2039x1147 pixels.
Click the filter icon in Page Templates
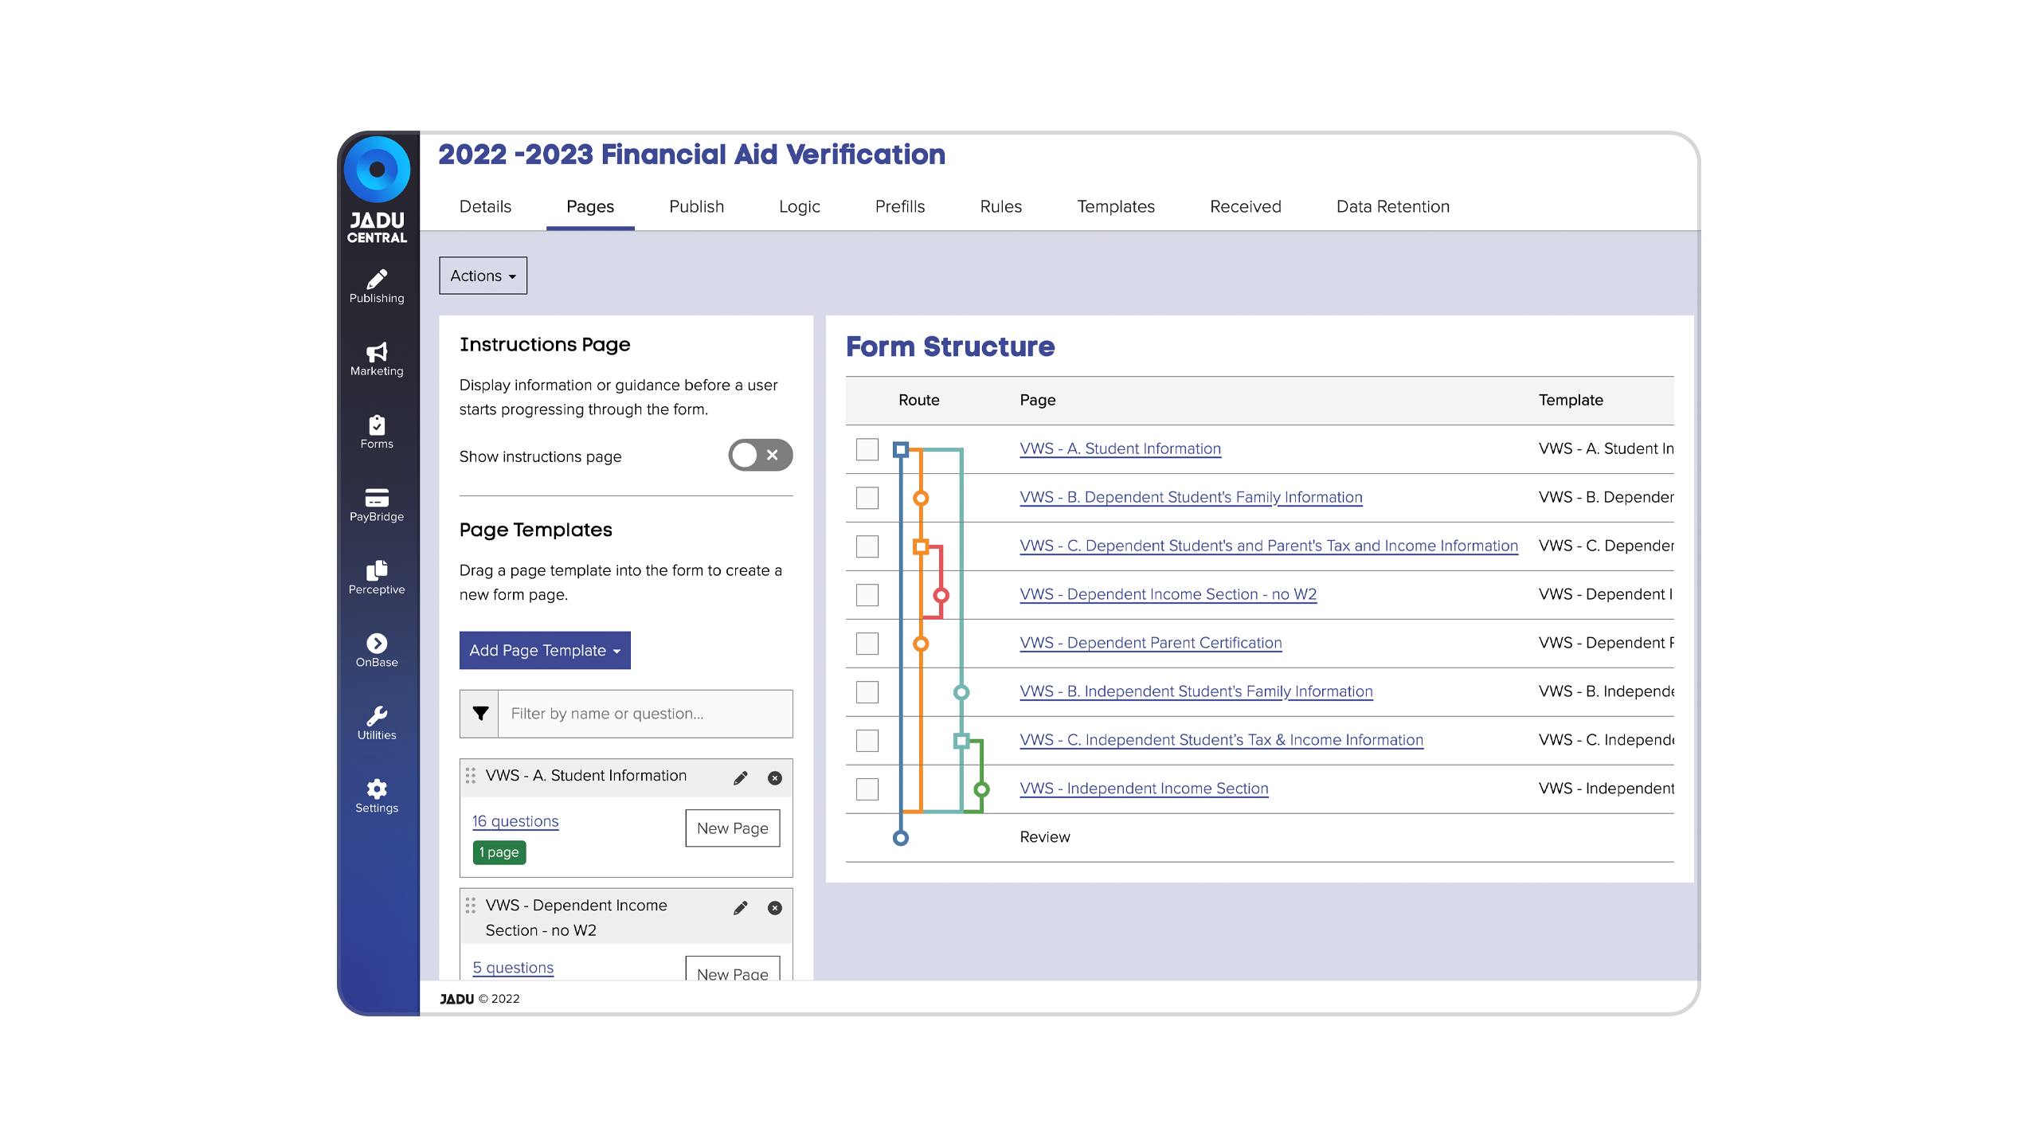(x=482, y=713)
